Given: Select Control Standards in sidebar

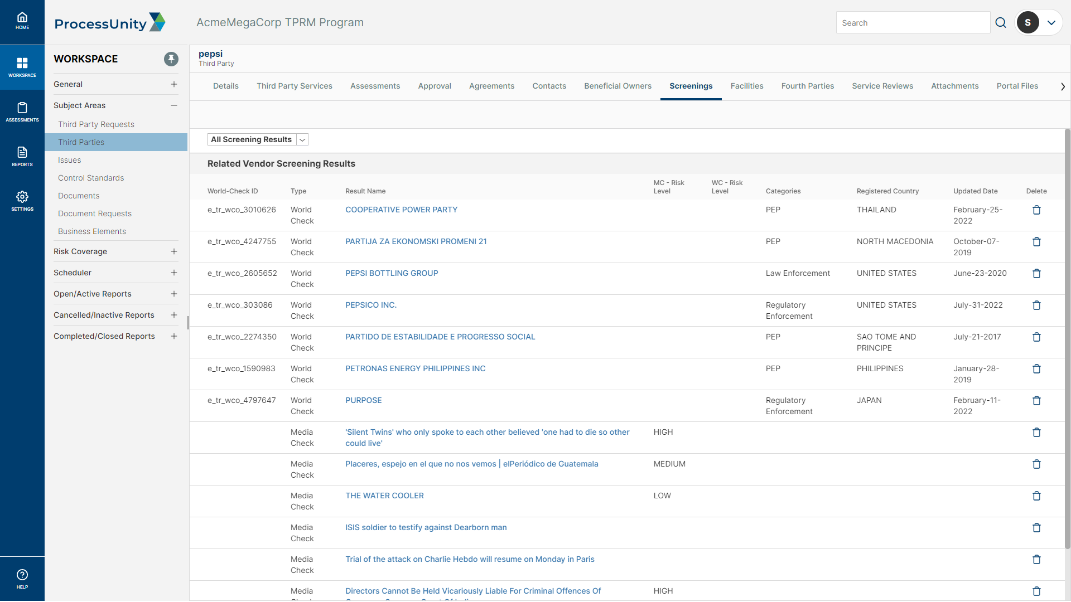Looking at the screenshot, I should [x=91, y=178].
